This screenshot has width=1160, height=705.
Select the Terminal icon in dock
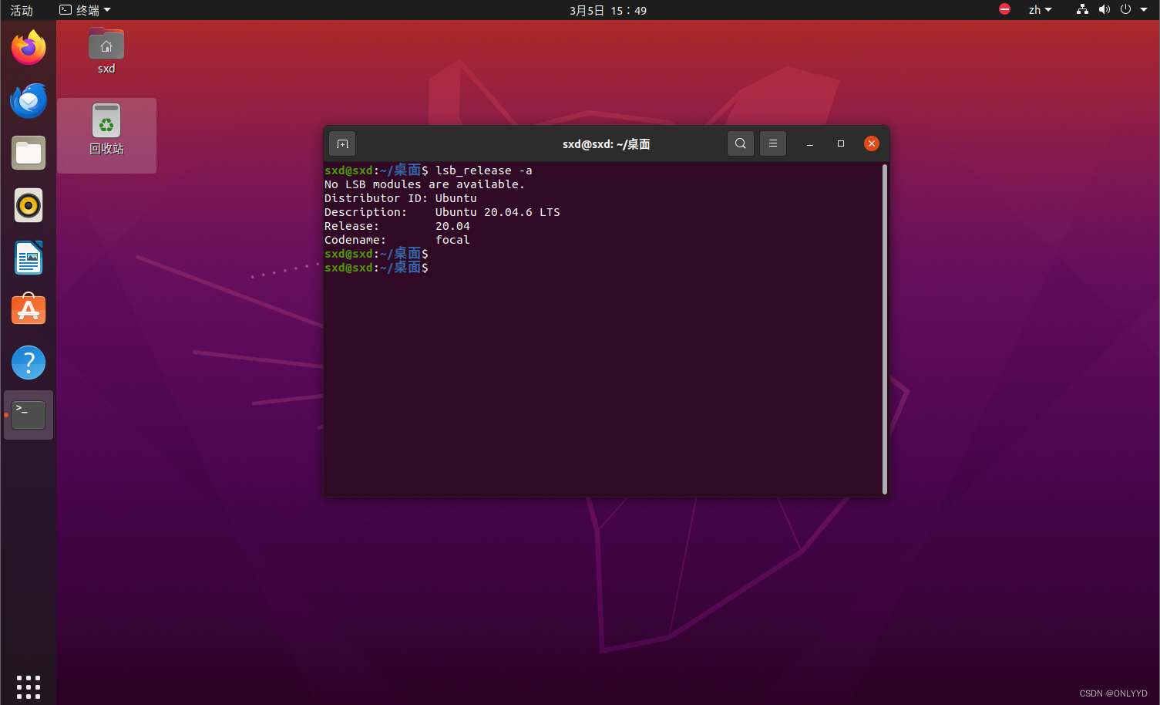tap(29, 415)
